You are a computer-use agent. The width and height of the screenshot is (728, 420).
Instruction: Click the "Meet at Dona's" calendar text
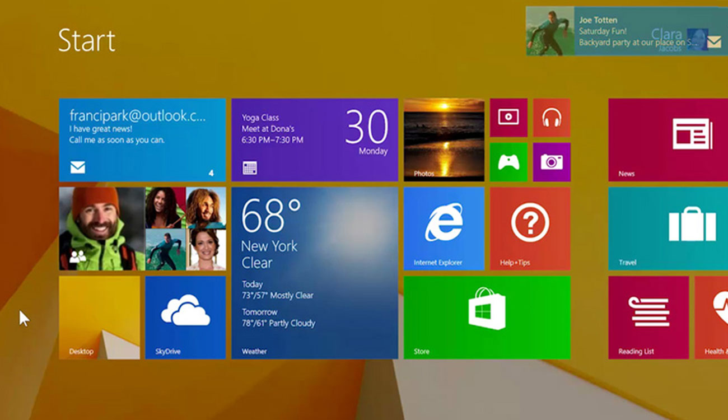point(268,129)
